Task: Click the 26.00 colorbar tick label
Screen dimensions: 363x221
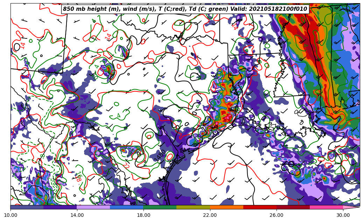Action: [277, 215]
